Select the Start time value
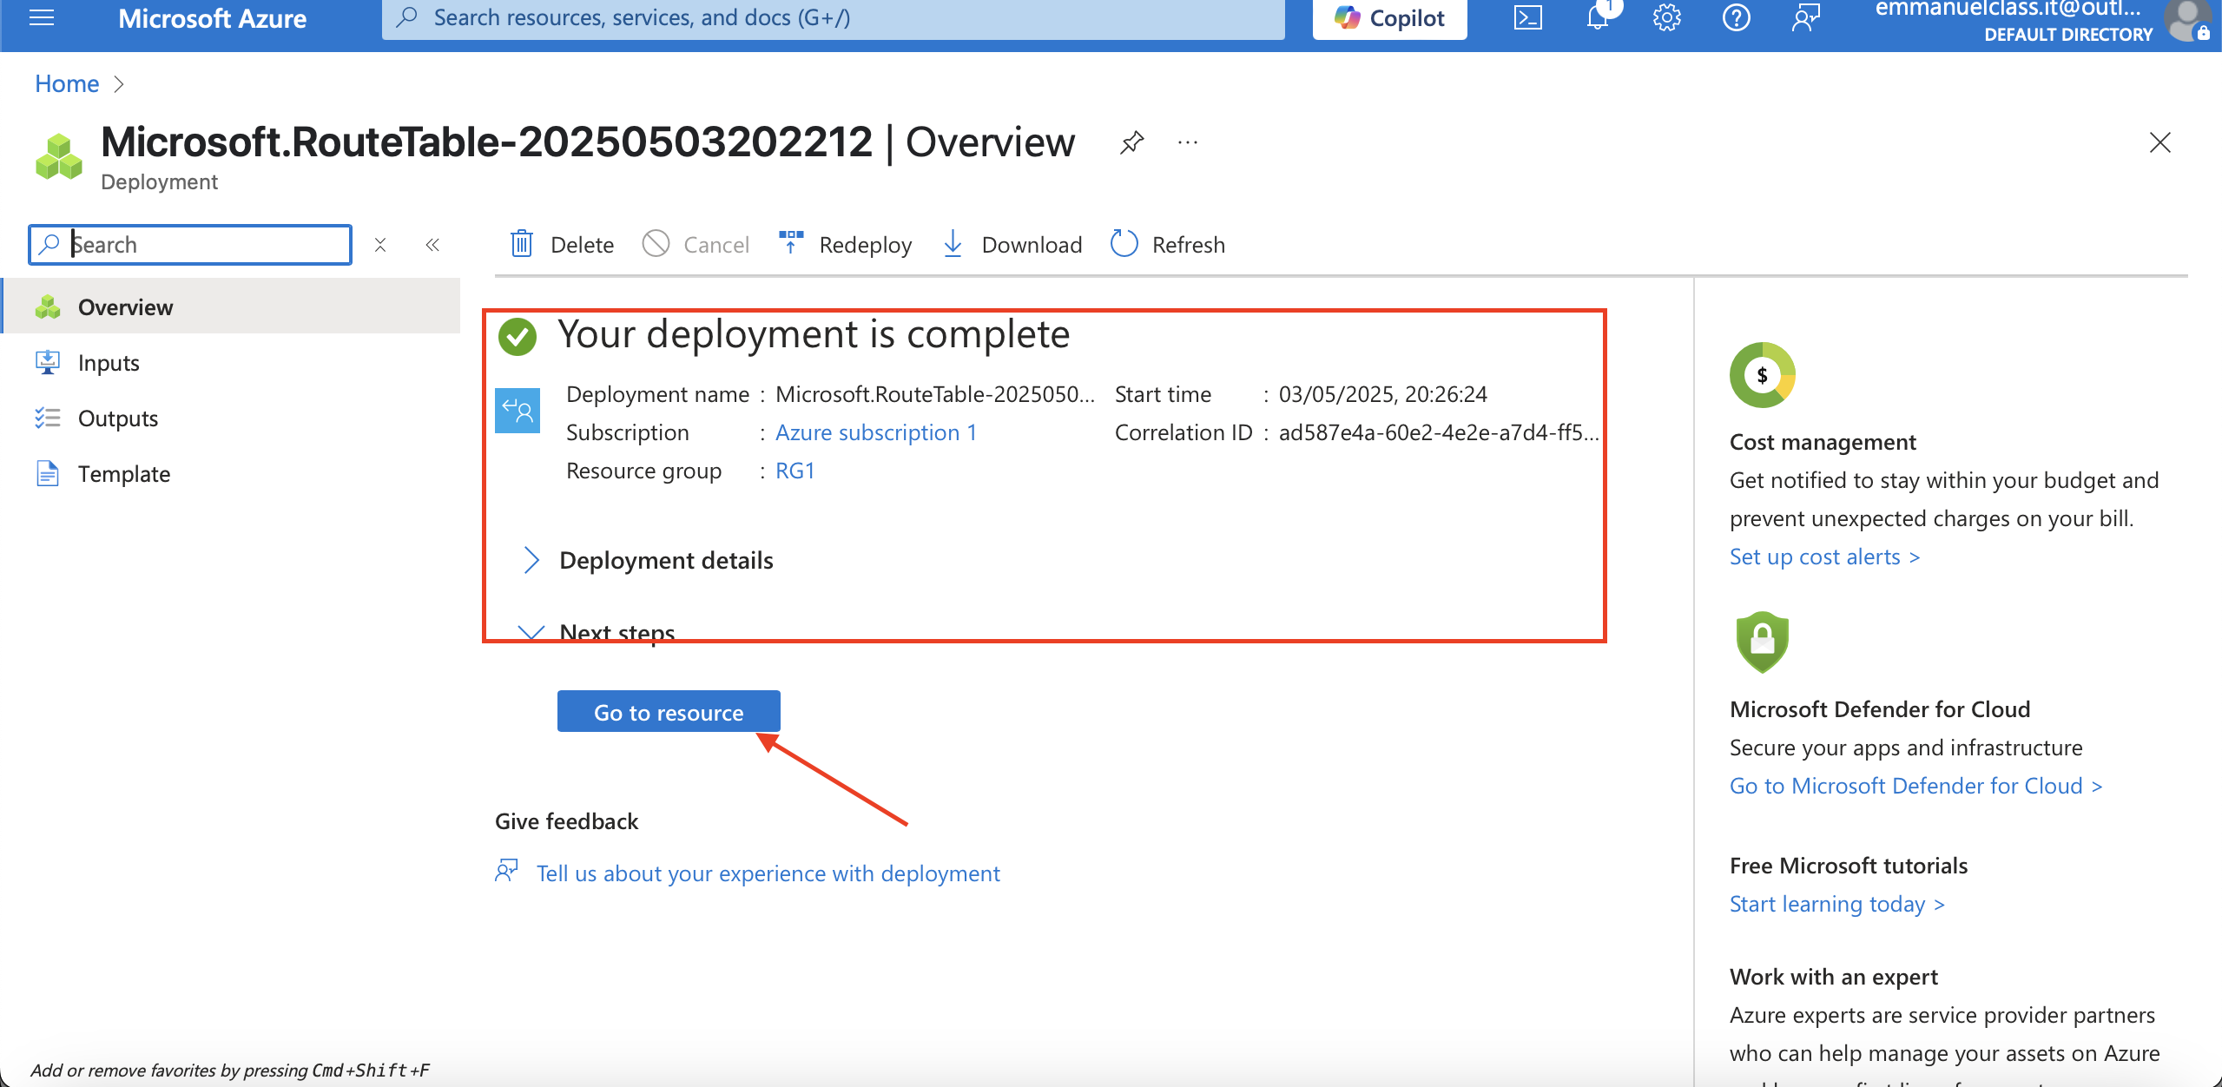The height and width of the screenshot is (1087, 2222). point(1383,394)
